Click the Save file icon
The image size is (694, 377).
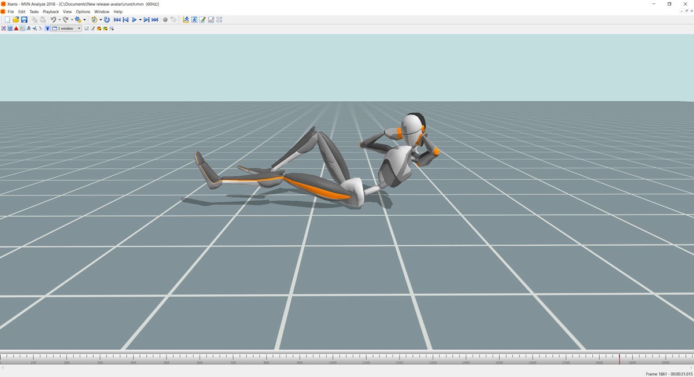coord(24,20)
